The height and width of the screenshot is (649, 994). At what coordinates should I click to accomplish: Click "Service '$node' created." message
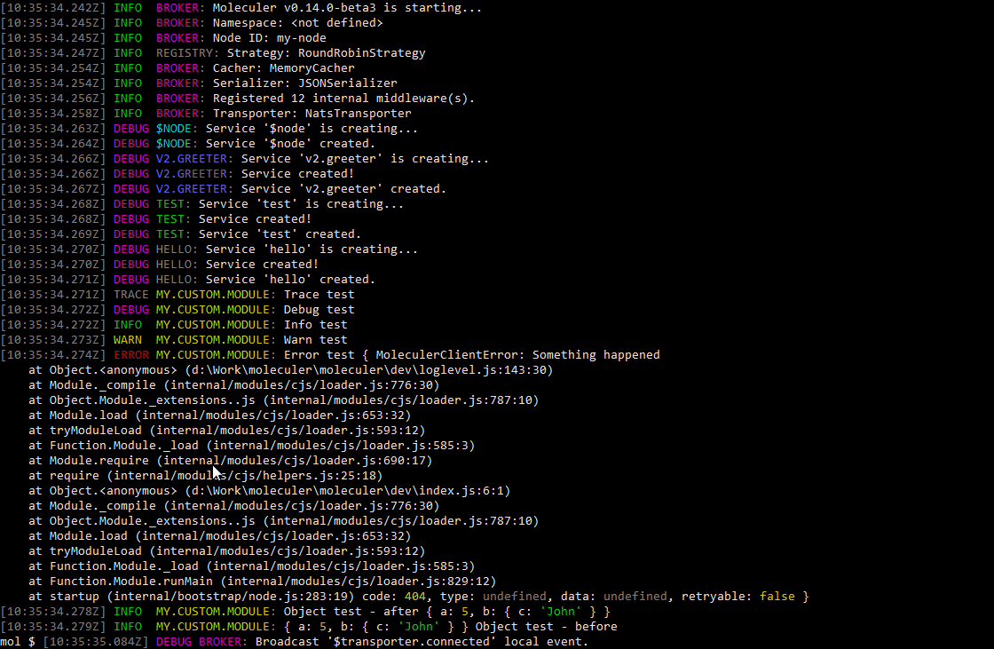(x=290, y=143)
